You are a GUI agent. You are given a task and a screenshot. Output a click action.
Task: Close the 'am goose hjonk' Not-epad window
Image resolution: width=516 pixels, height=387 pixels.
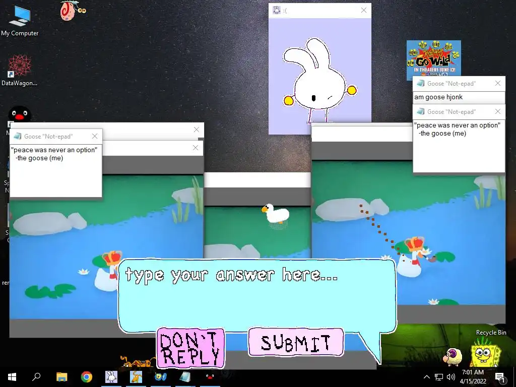pos(498,83)
